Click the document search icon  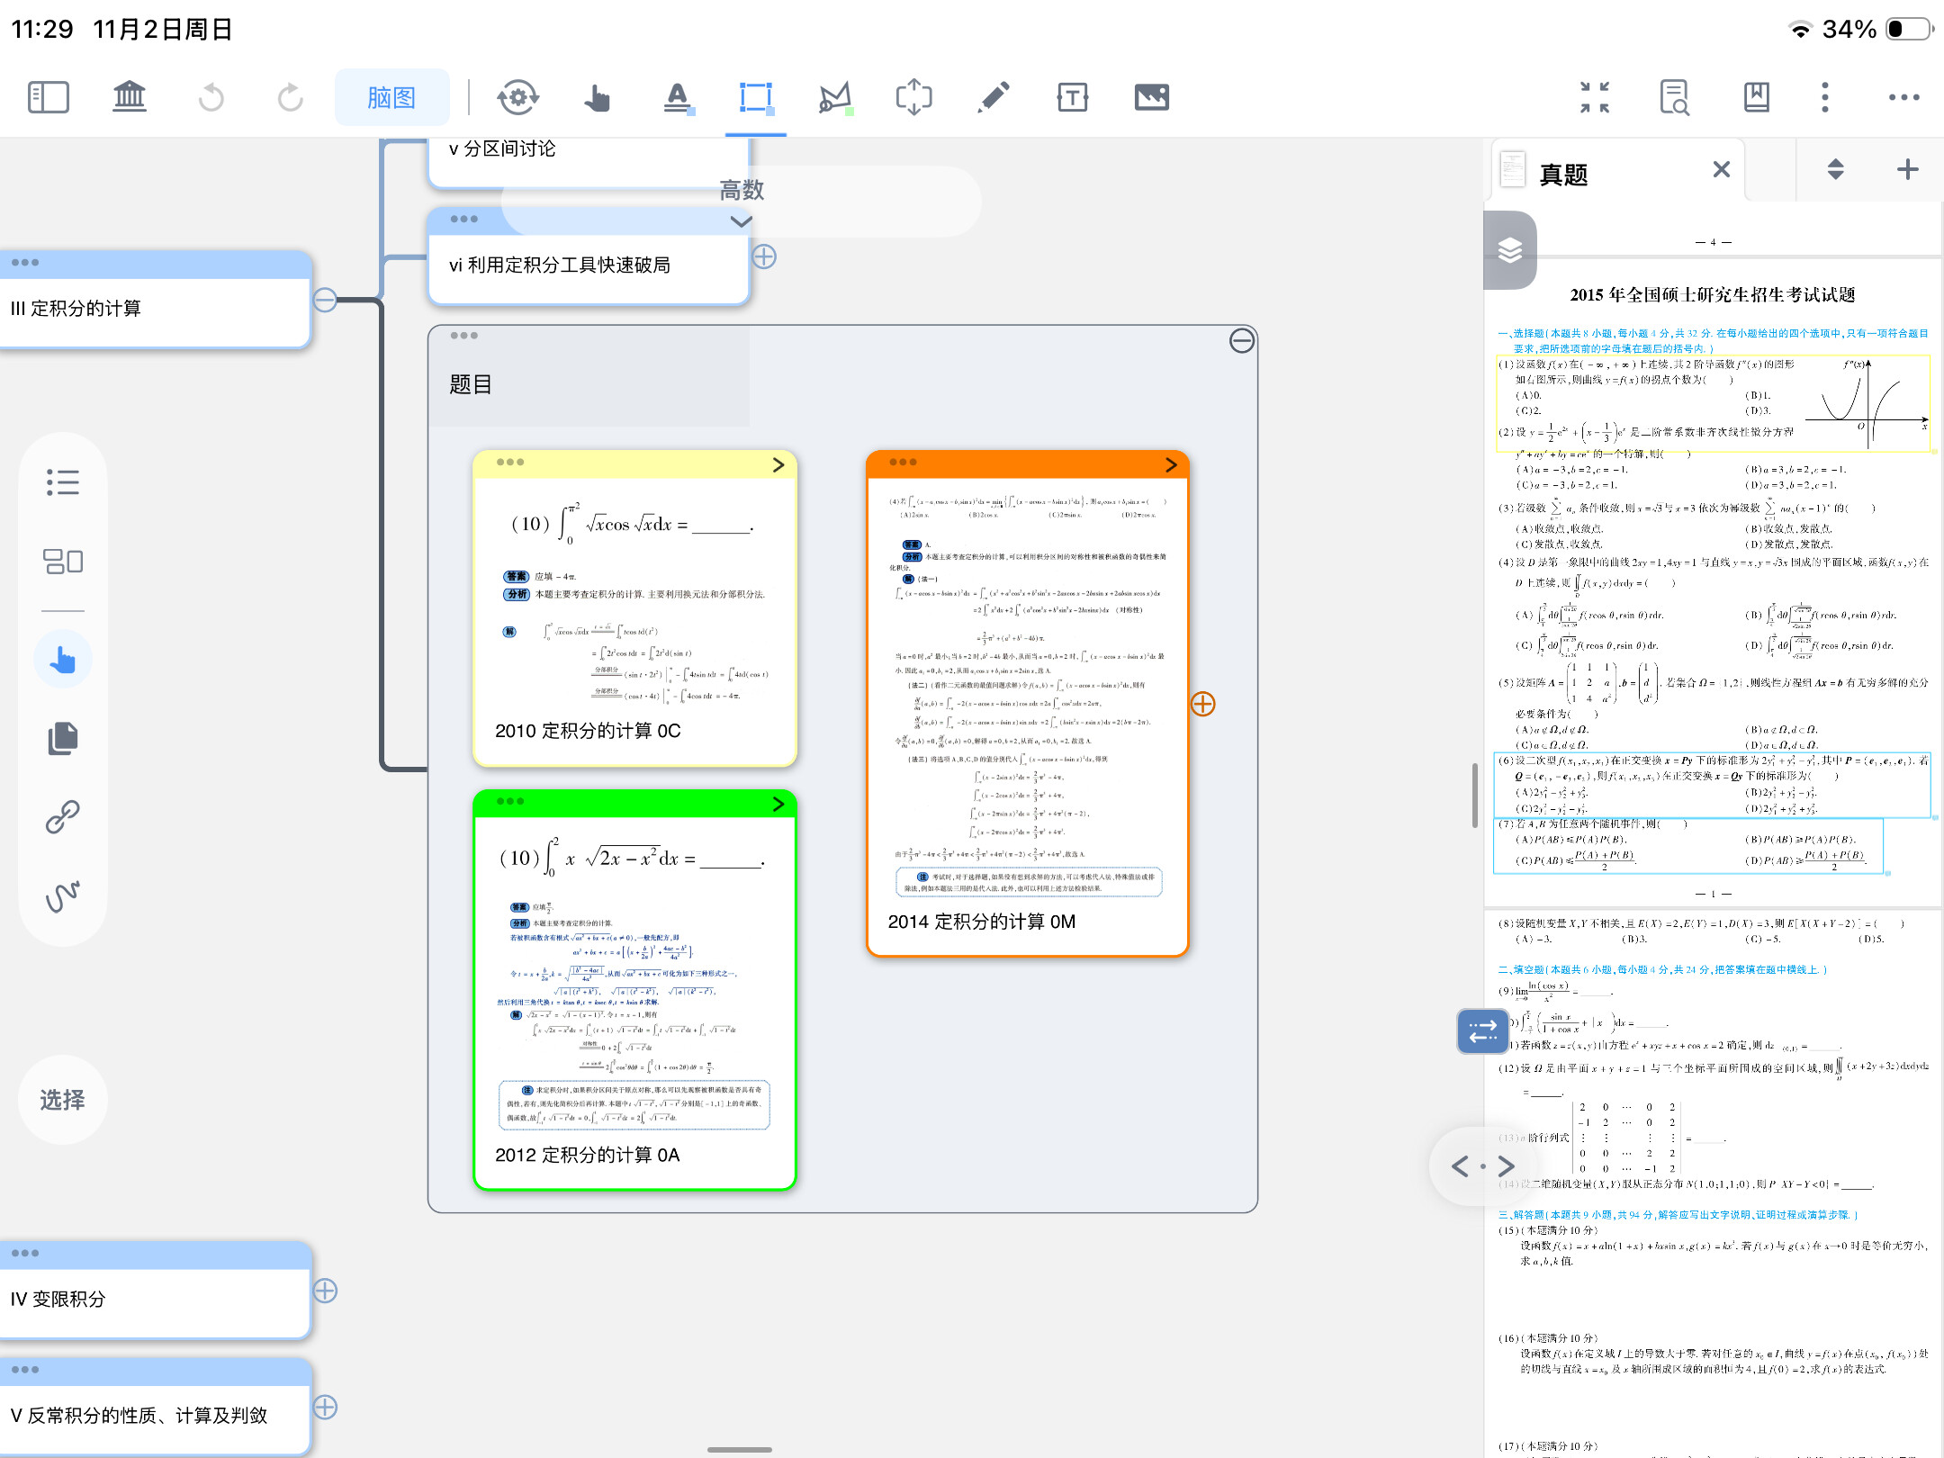[x=1674, y=97]
